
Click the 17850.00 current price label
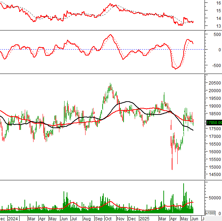coord(214,123)
